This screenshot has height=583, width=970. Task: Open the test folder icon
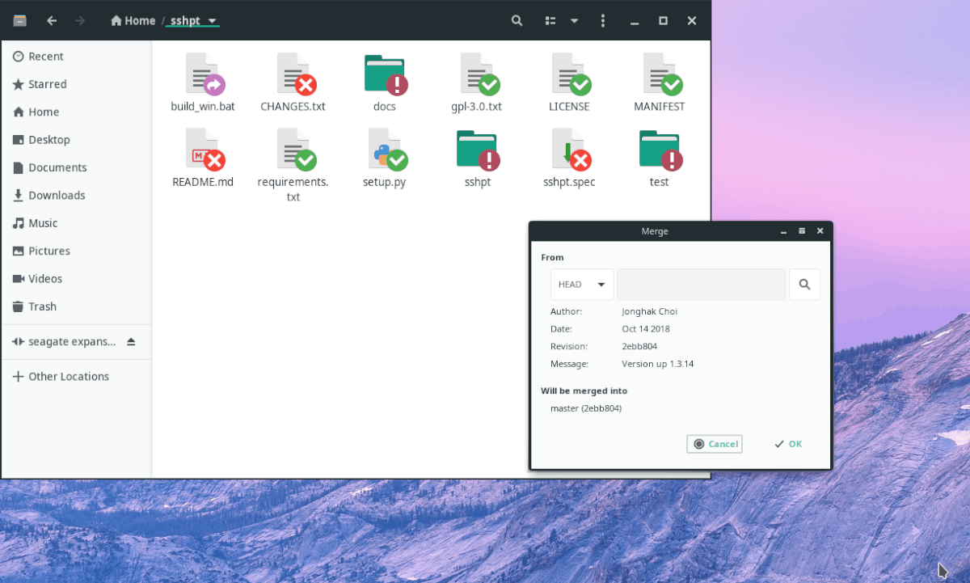click(x=660, y=149)
